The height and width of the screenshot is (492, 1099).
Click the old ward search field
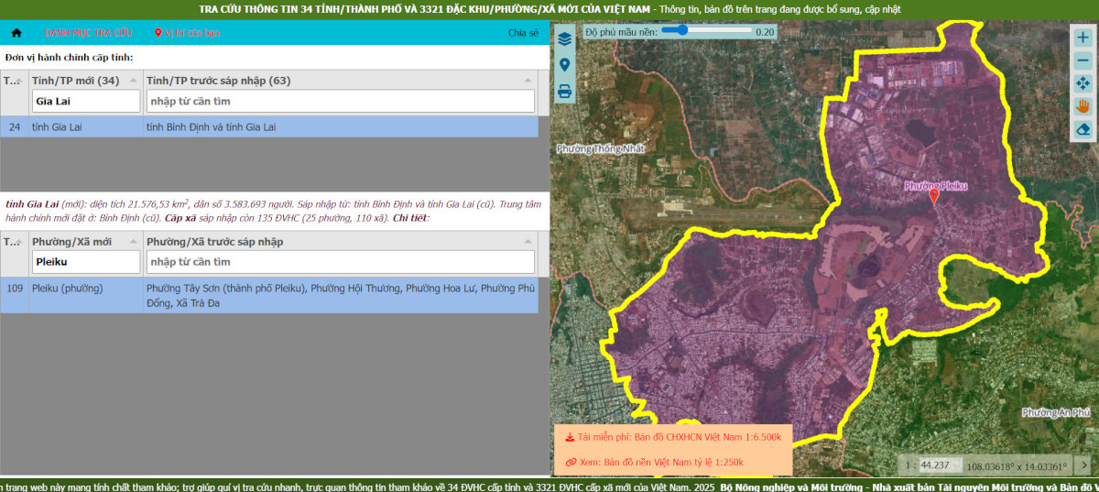click(x=341, y=262)
